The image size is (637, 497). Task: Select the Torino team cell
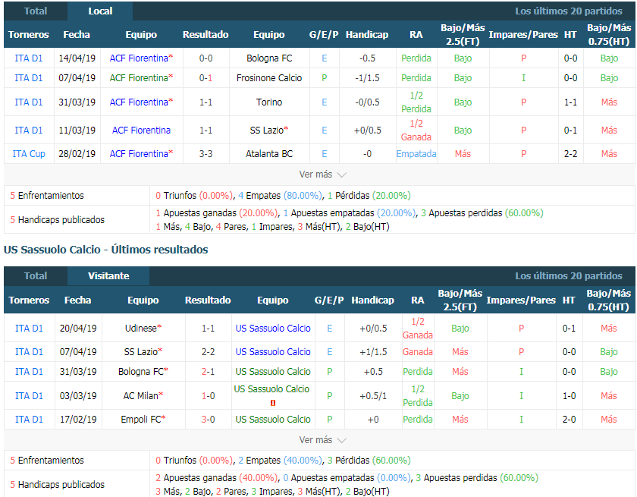pyautogui.click(x=269, y=102)
